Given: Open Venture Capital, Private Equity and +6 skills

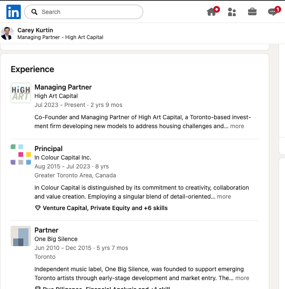Looking at the screenshot, I should 105,208.
